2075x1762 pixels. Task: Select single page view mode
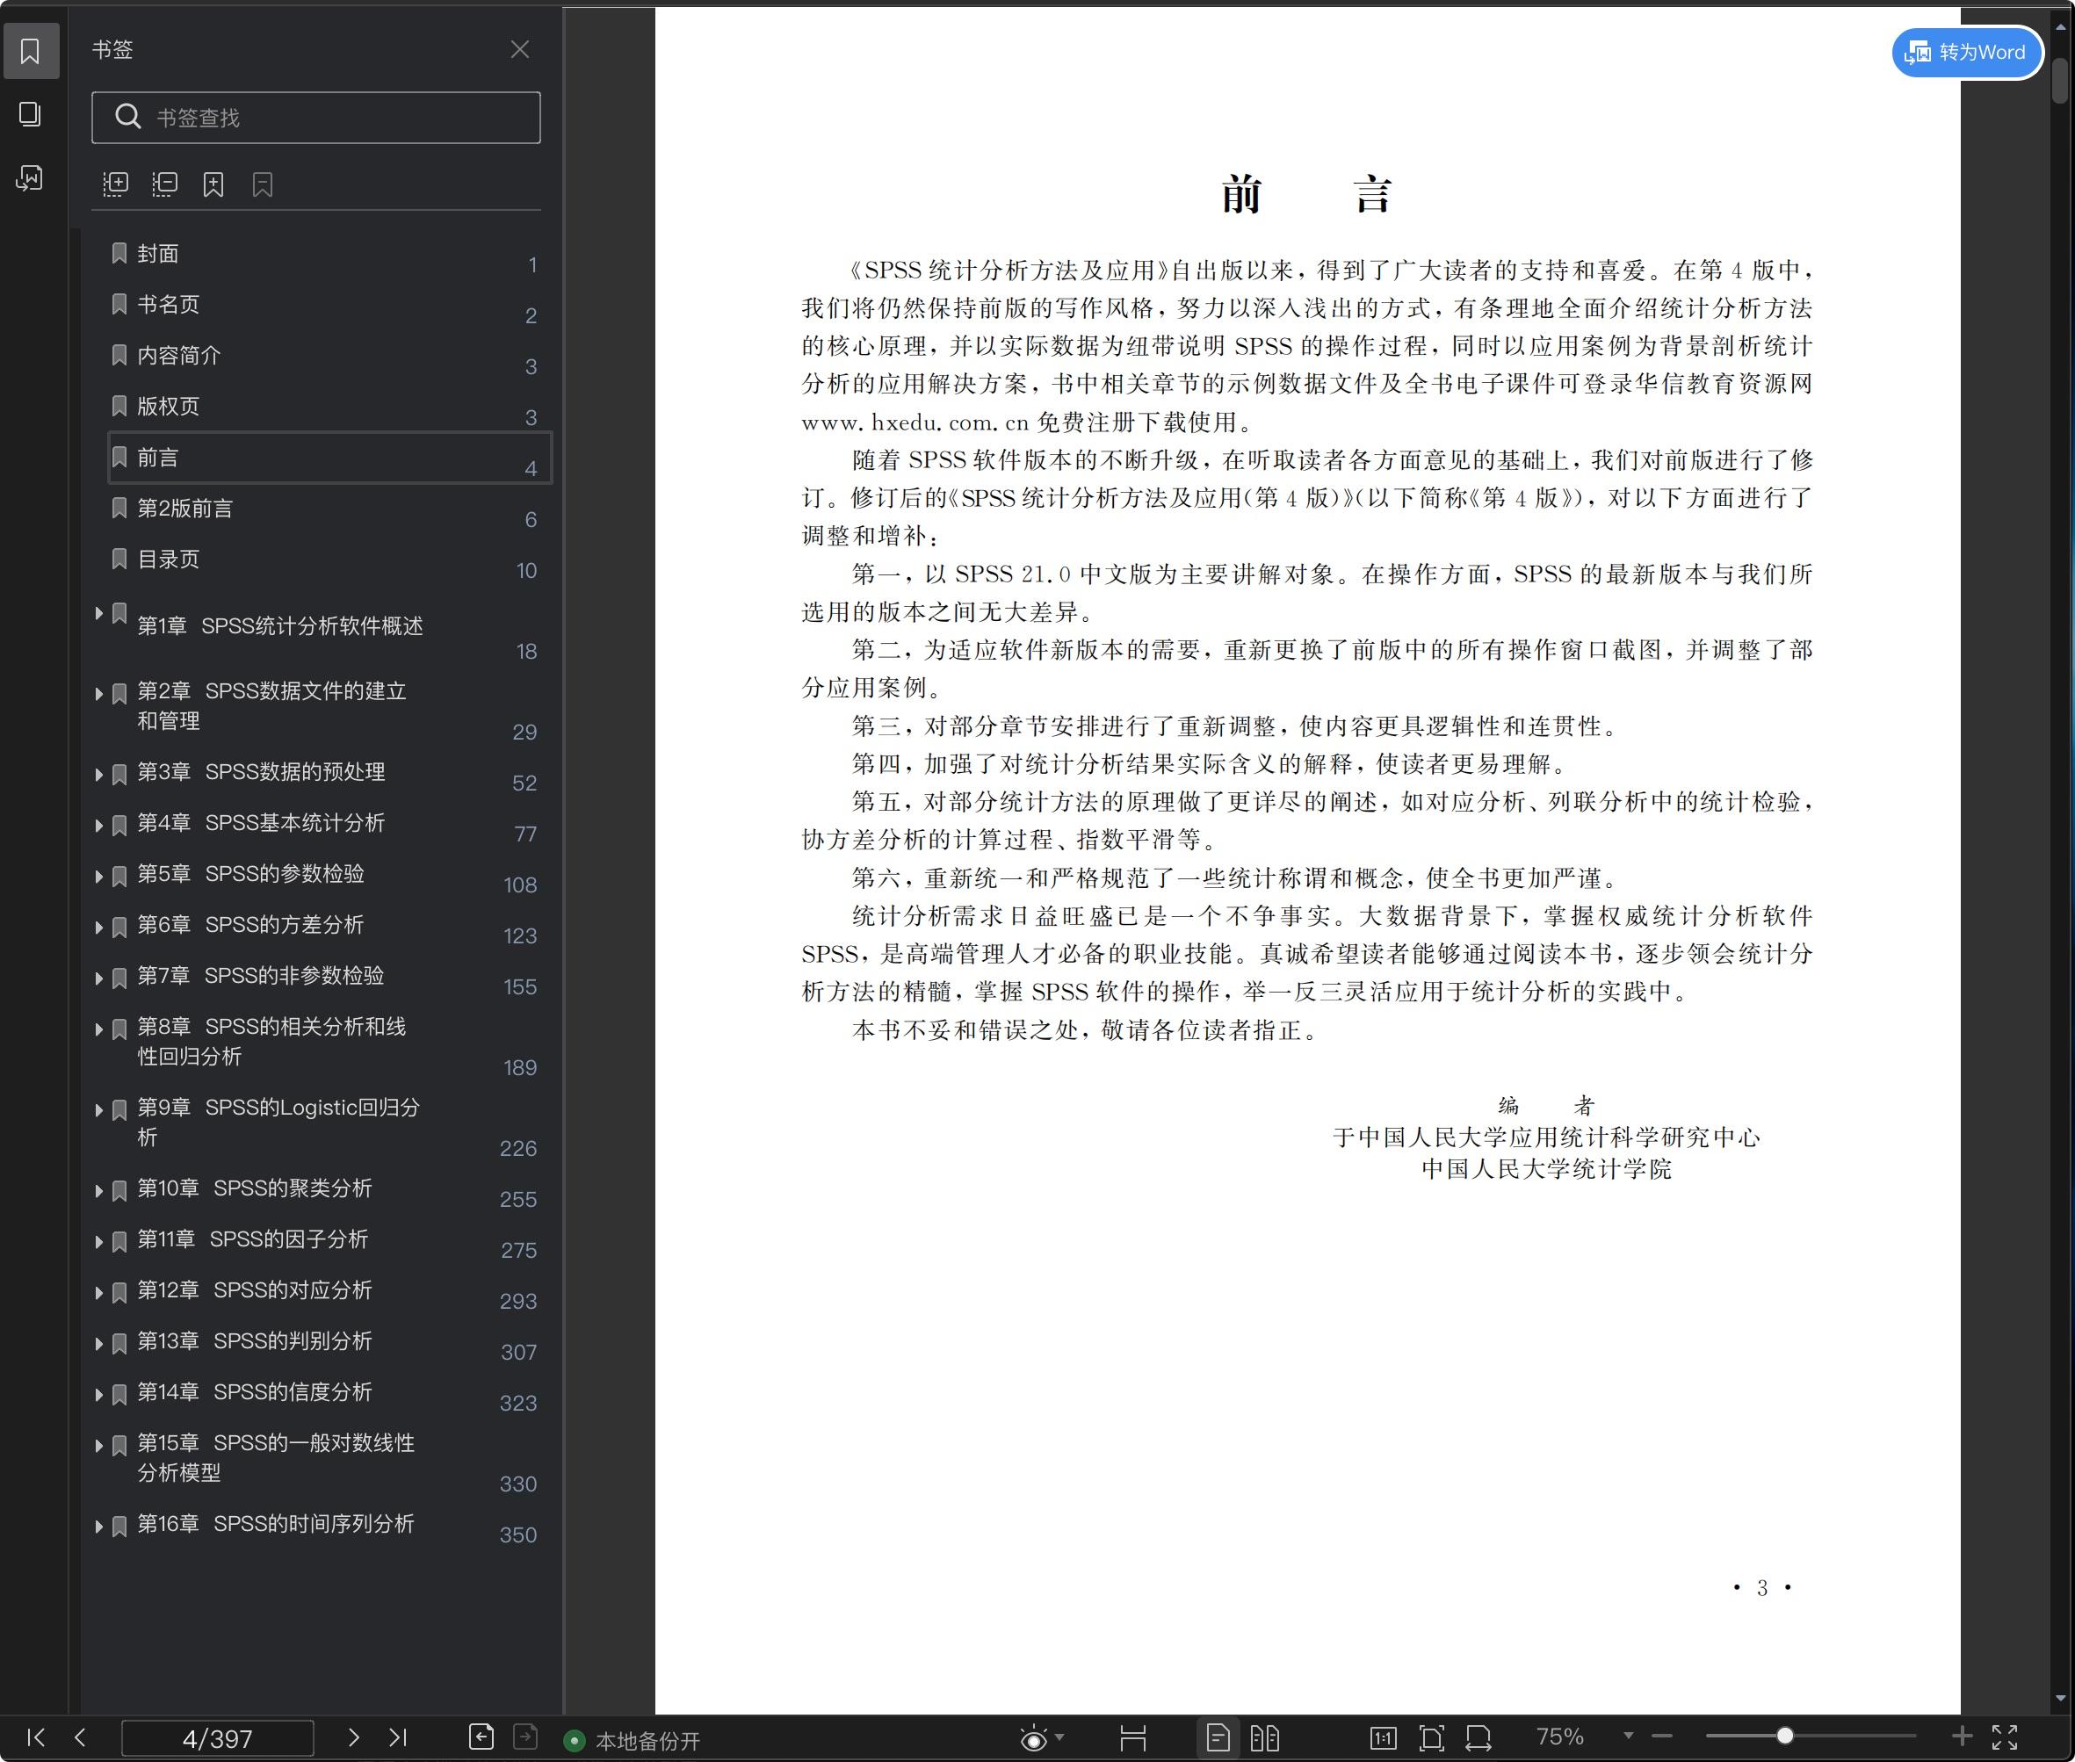pos(1218,1738)
